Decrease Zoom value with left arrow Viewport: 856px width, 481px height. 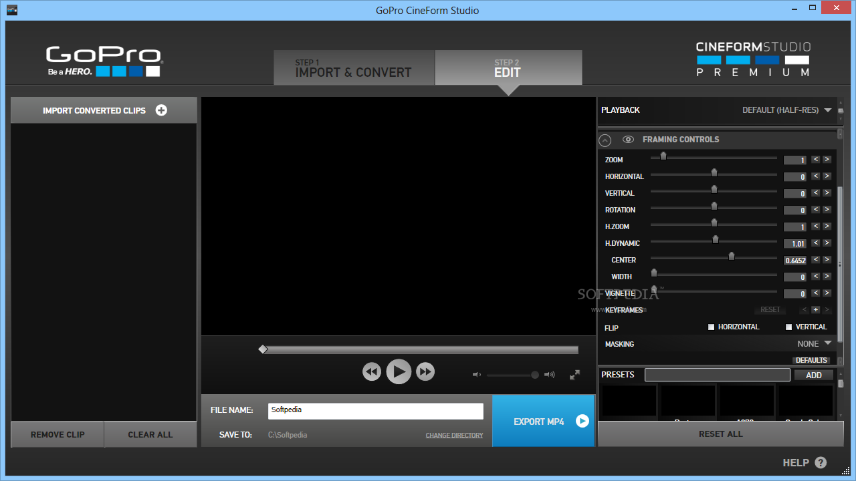point(815,160)
